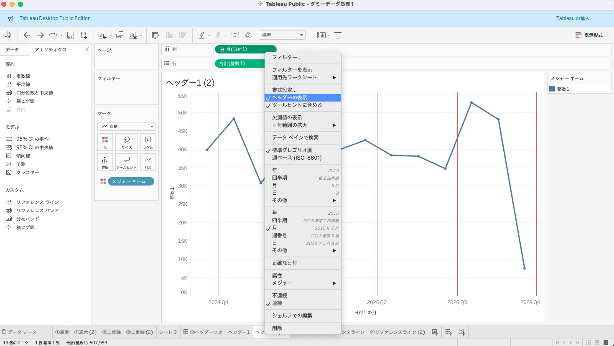
Task: Click the presentation mode icon
Action: (x=338, y=35)
